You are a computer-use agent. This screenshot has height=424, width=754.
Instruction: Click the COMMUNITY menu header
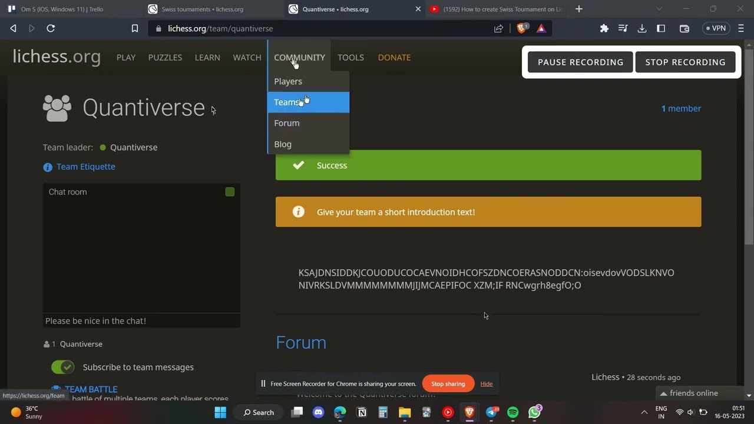(x=299, y=57)
